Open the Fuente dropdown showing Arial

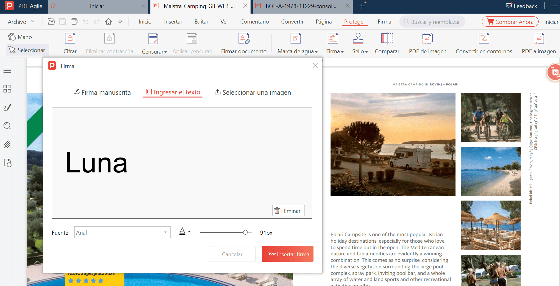click(122, 232)
